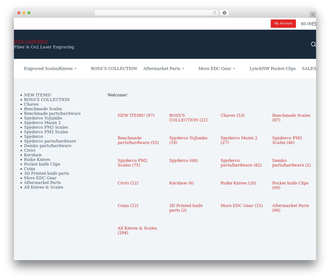
Task: Open Spyderco PM2 Scales (75) category link
Action: pos(133,163)
